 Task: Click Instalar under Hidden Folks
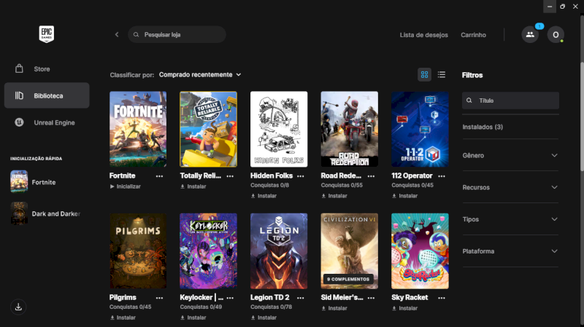pyautogui.click(x=264, y=196)
